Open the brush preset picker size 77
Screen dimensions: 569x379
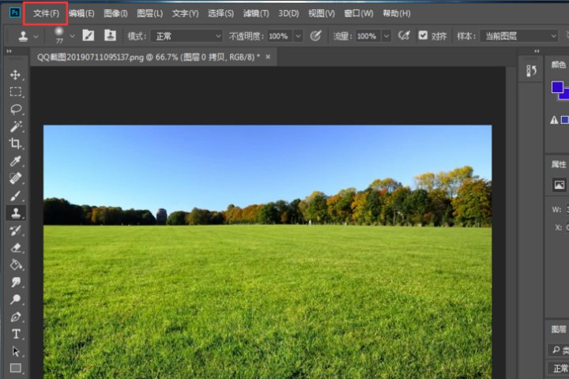point(64,36)
